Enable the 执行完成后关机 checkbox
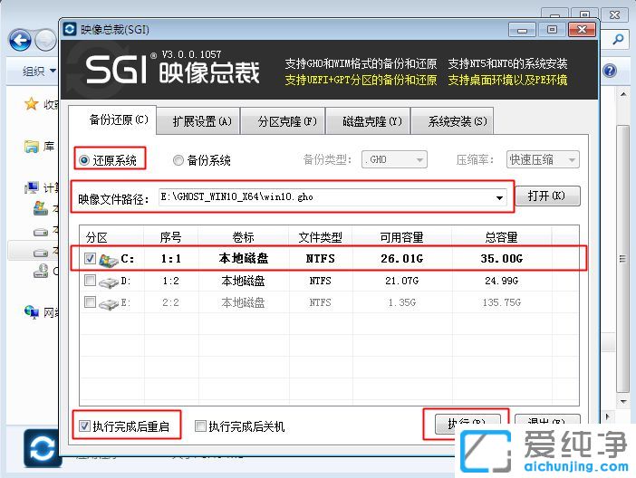The height and width of the screenshot is (478, 636). 200,425
